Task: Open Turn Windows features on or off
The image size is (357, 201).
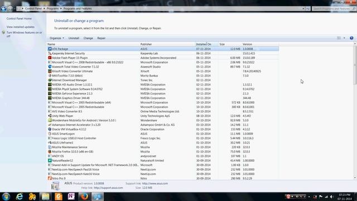Action: tap(25, 34)
